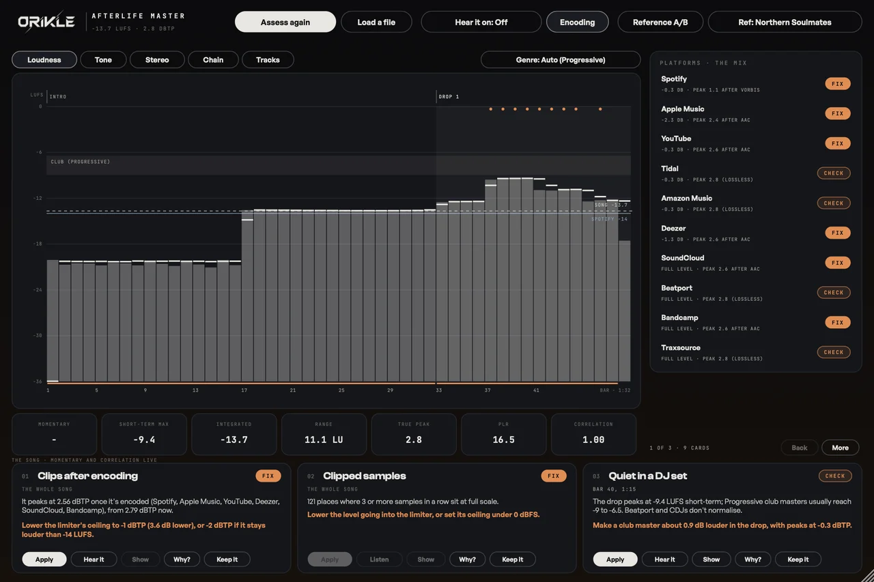Click the ORIKLE logo

[46, 22]
